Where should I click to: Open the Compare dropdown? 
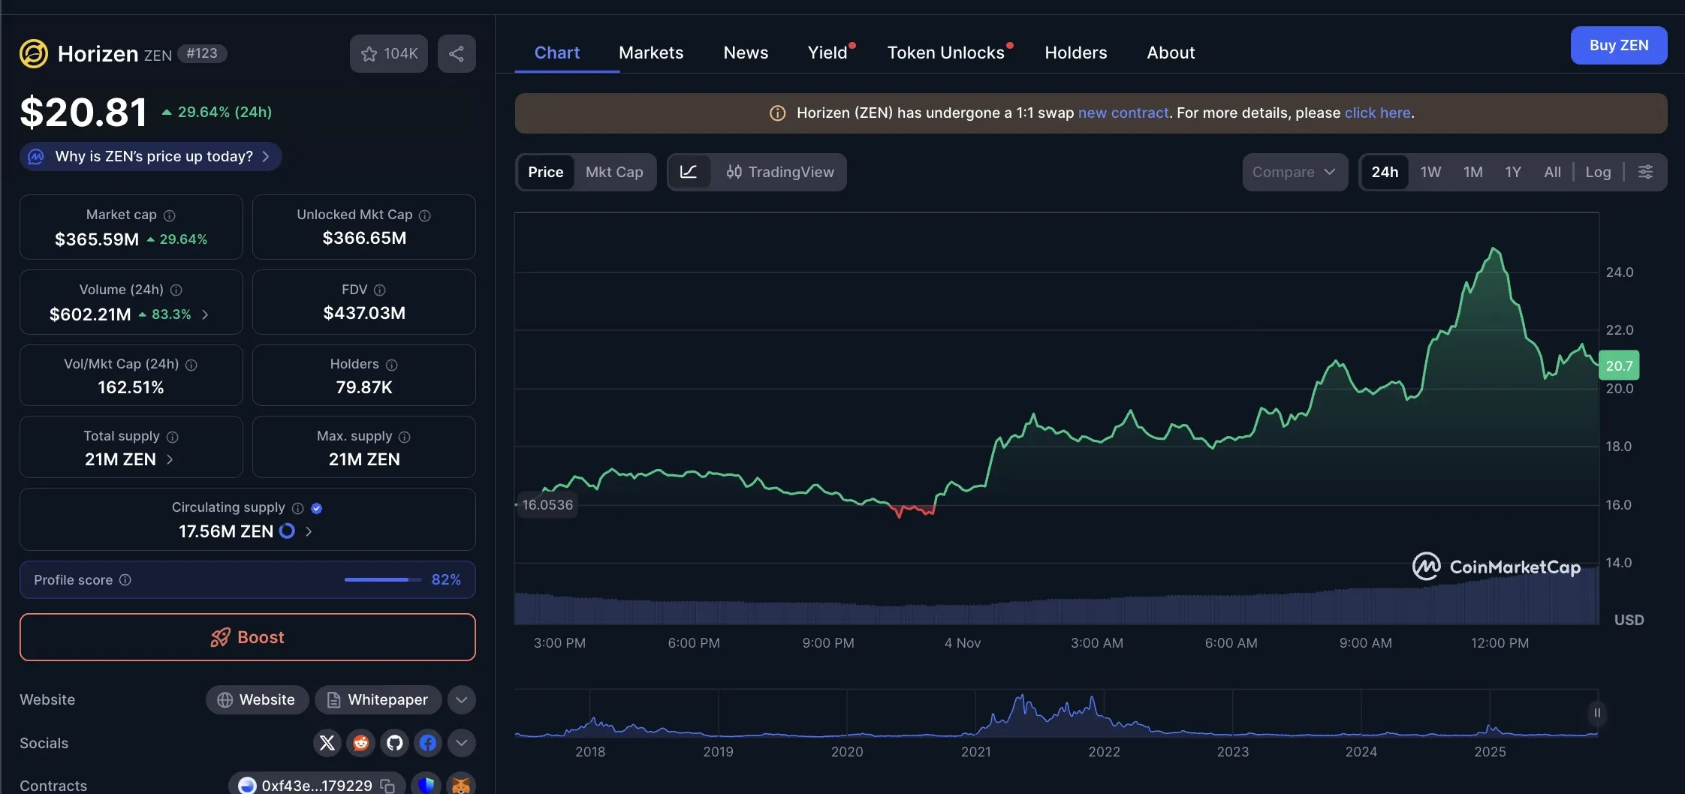click(1294, 172)
